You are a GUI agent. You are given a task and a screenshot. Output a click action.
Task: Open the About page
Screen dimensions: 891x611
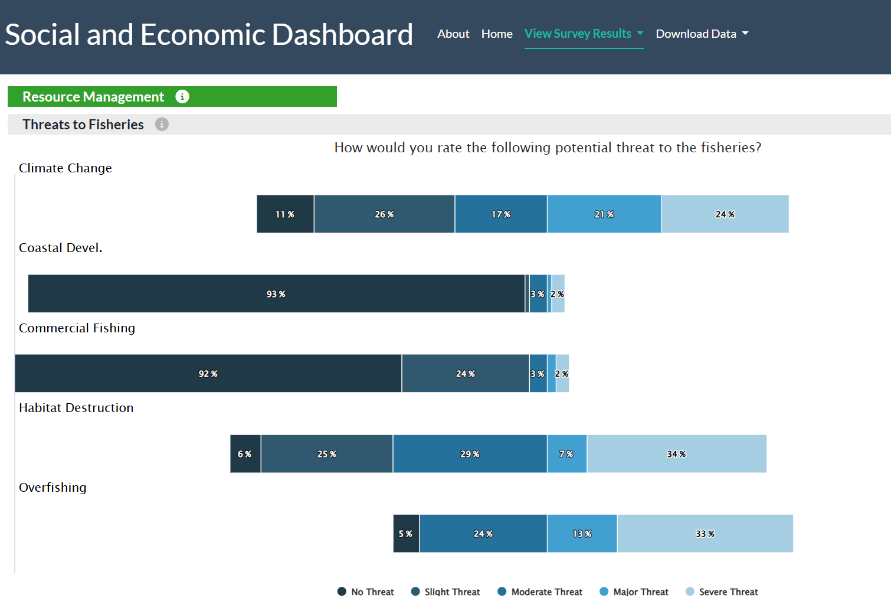pyautogui.click(x=453, y=34)
